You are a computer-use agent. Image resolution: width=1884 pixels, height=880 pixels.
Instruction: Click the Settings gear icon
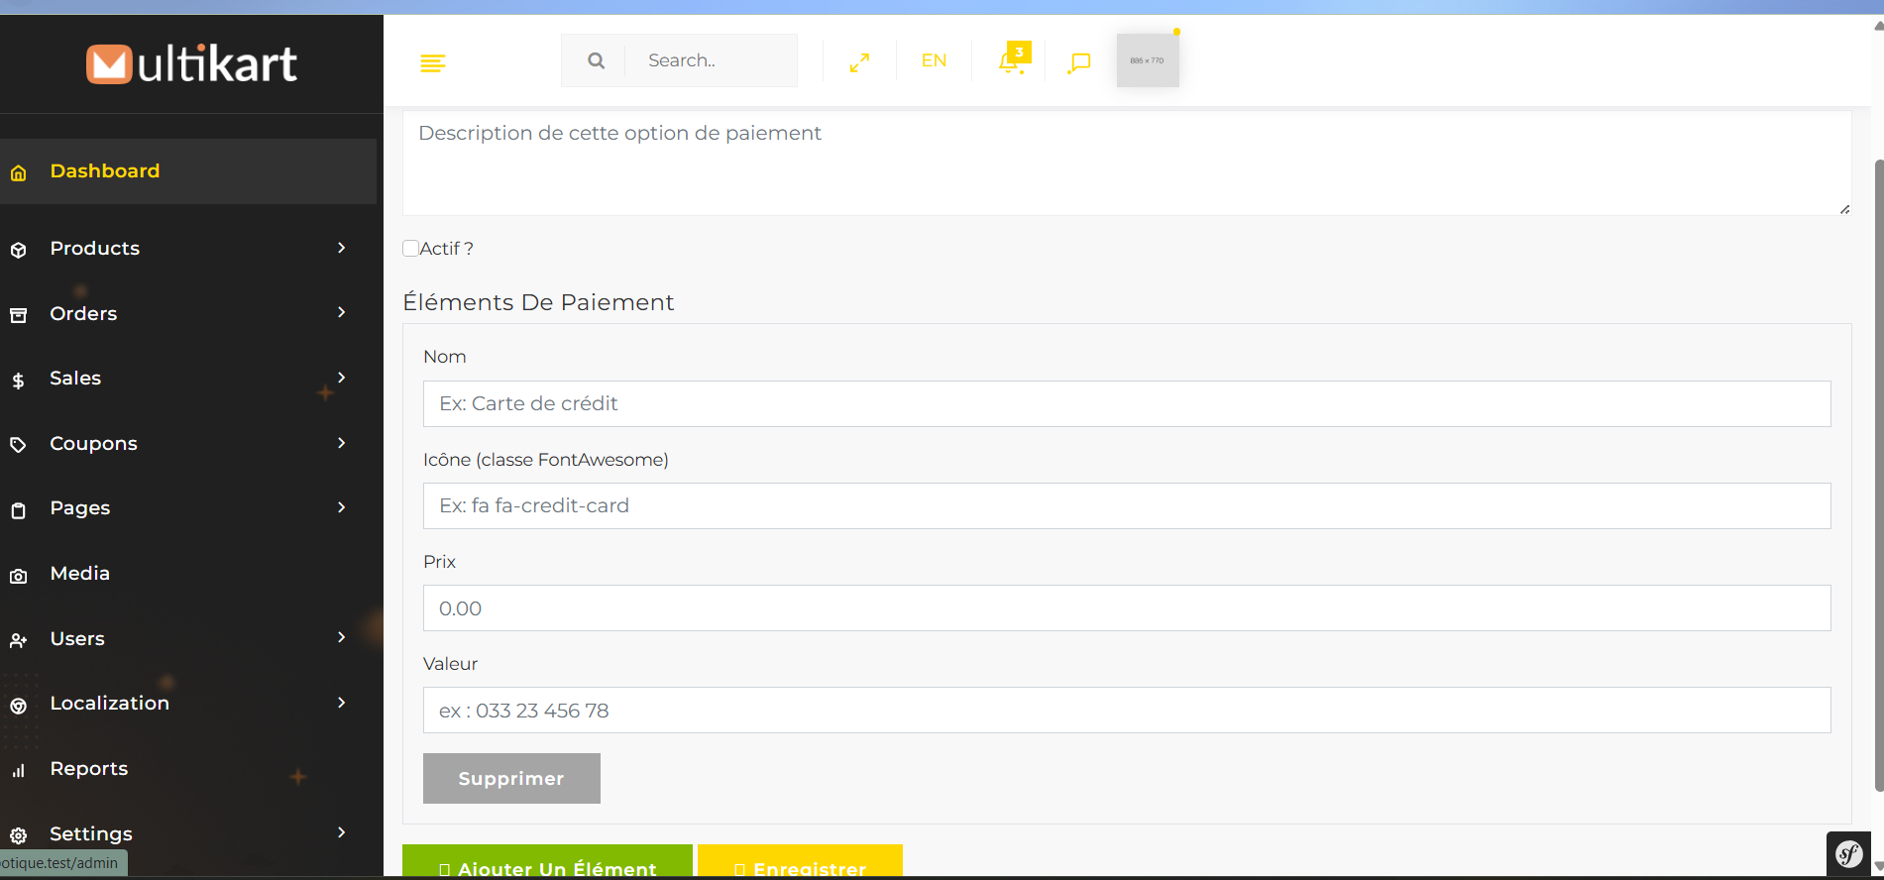[18, 835]
